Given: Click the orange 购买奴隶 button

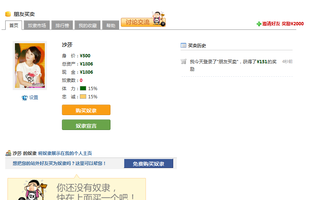Looking at the screenshot, I should coord(86,110).
